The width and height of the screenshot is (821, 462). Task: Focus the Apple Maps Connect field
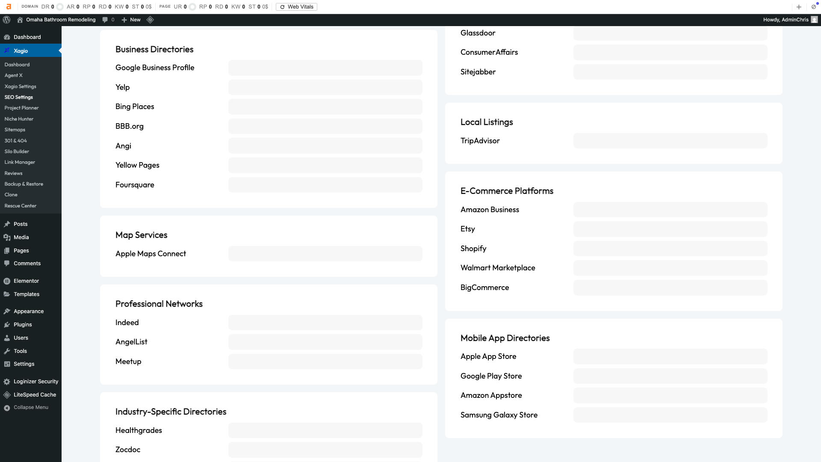tap(325, 254)
